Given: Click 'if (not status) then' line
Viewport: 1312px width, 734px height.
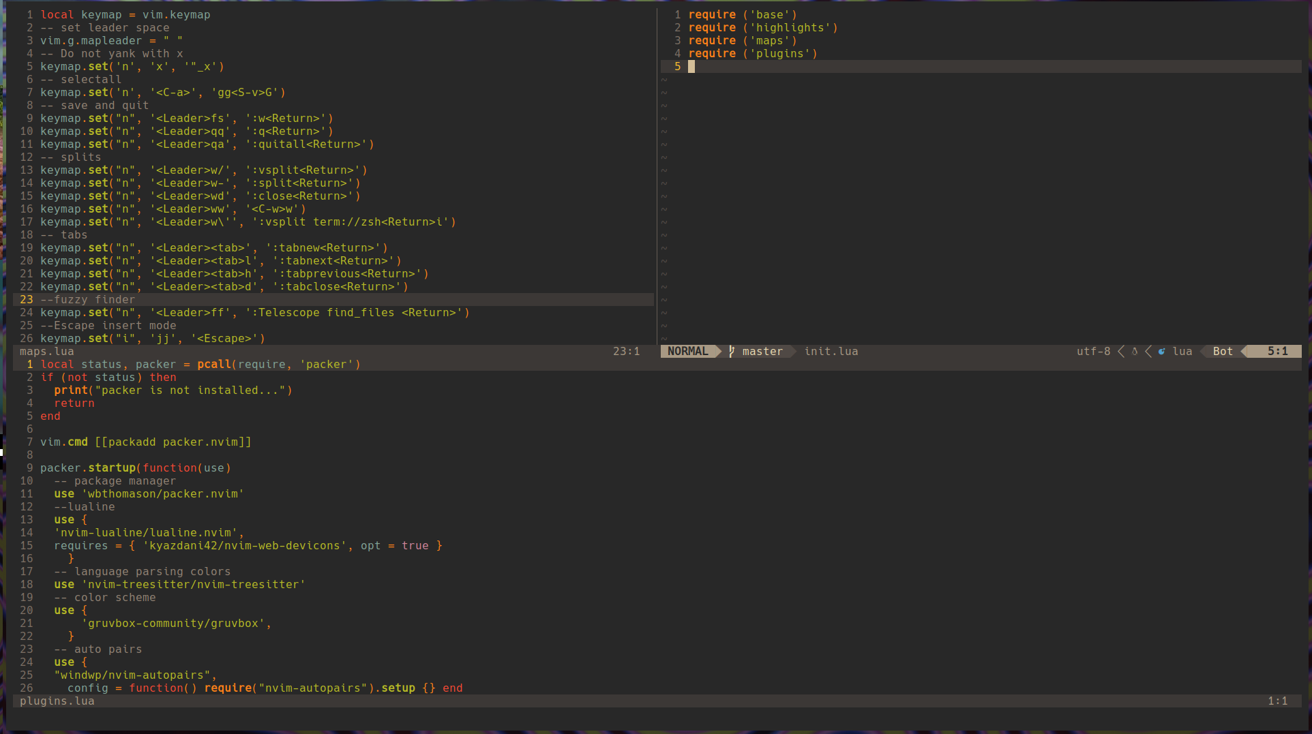Looking at the screenshot, I should (108, 378).
